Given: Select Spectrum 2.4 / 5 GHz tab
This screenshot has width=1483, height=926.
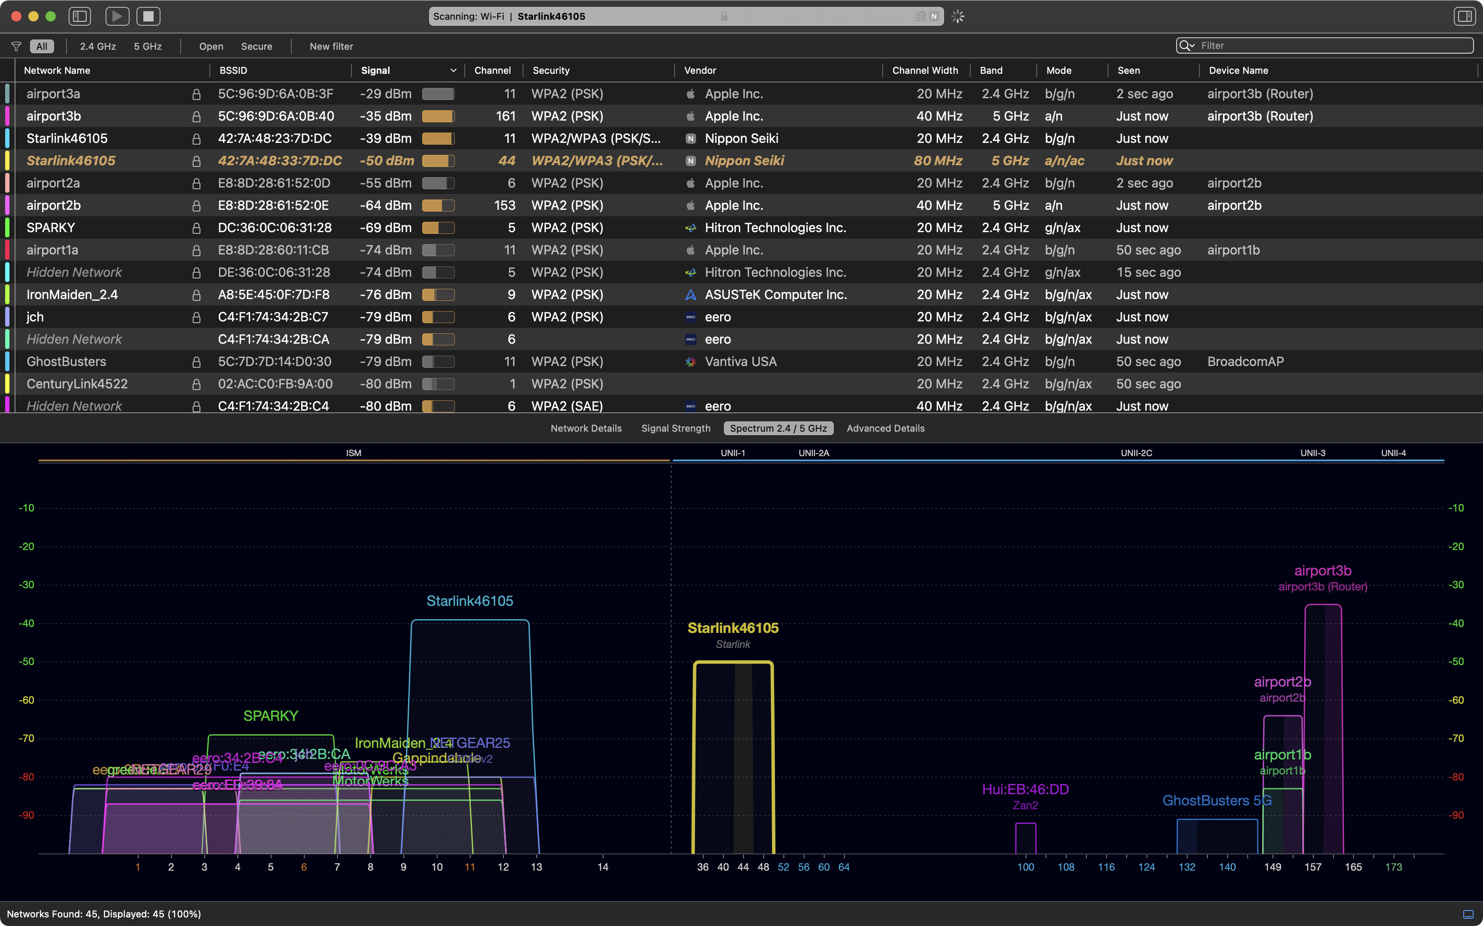Looking at the screenshot, I should pyautogui.click(x=778, y=428).
